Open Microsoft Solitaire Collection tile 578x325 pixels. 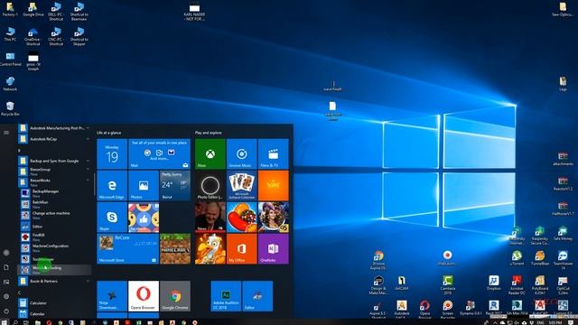point(242,185)
